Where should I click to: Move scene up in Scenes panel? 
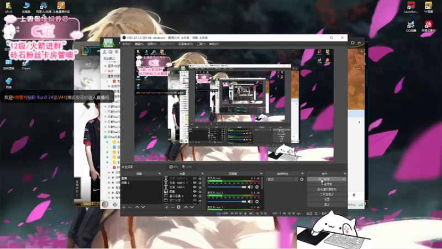click(x=137, y=207)
